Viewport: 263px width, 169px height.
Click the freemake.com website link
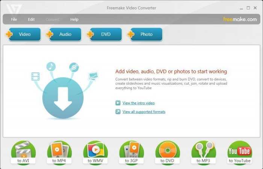[x=240, y=19]
